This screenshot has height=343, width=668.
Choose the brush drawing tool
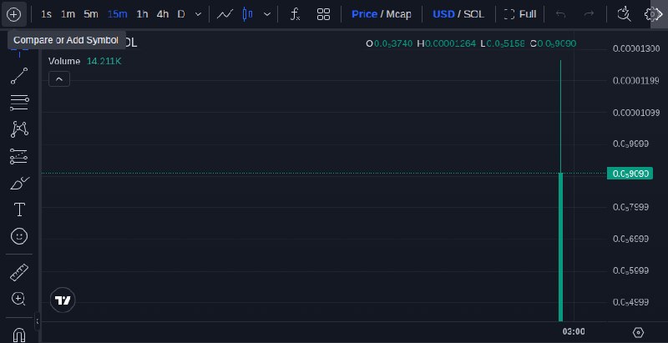pyautogui.click(x=19, y=183)
